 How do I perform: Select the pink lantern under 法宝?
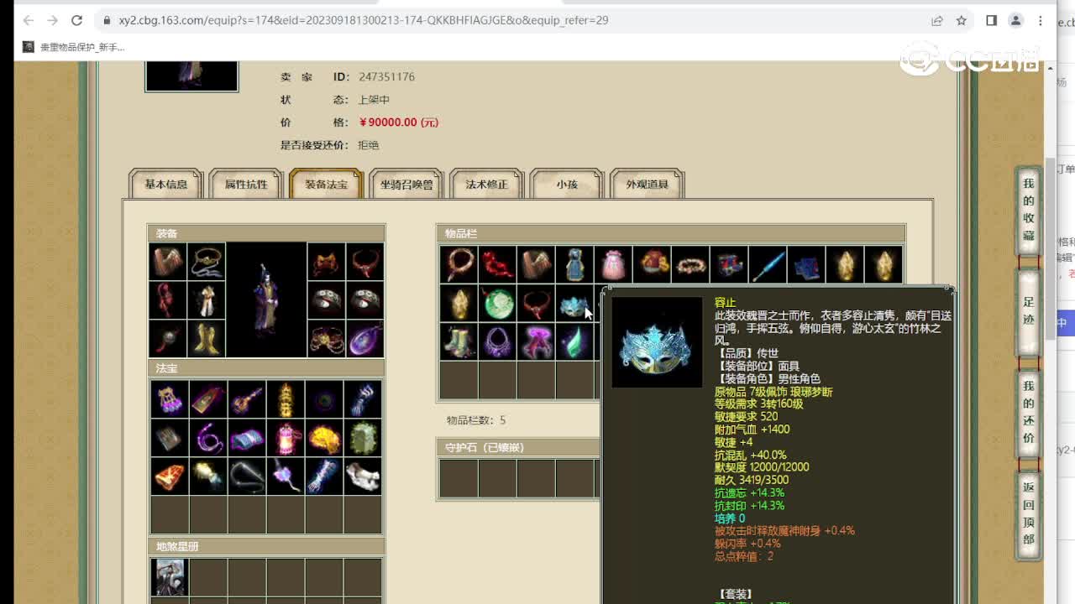tap(286, 438)
